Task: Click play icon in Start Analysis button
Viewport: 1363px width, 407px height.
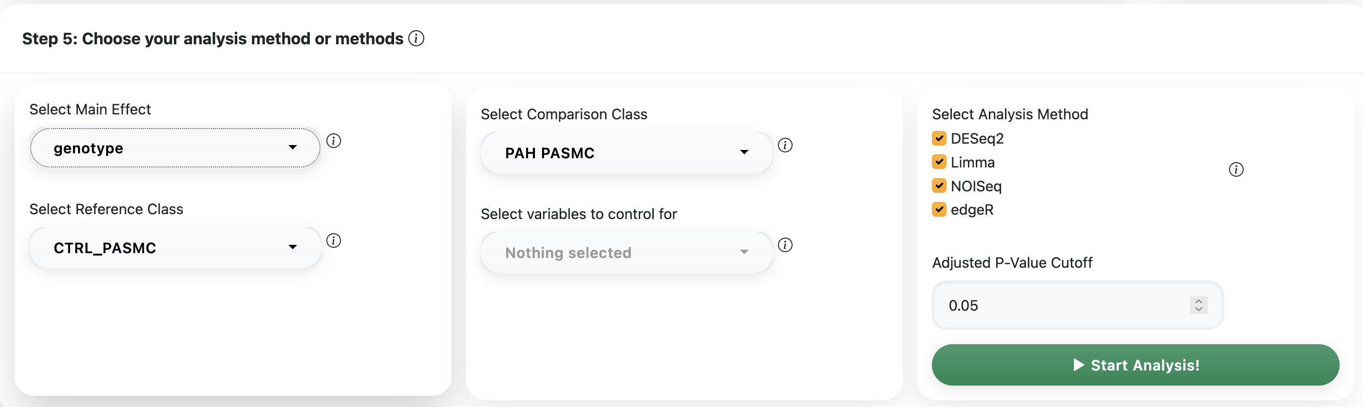Action: point(1079,365)
